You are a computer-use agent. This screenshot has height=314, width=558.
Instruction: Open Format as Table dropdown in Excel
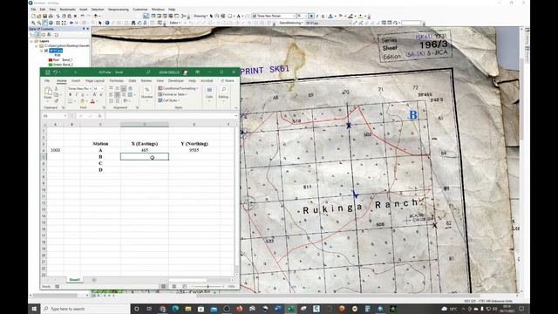tap(173, 94)
